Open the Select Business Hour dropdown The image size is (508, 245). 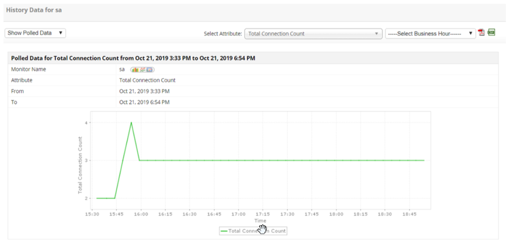pyautogui.click(x=430, y=34)
